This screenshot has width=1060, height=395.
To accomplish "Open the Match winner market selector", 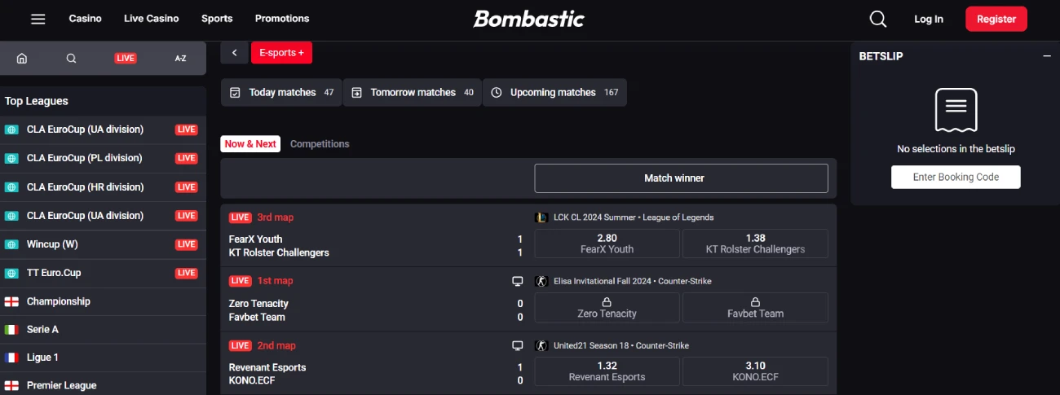I will tap(681, 178).
